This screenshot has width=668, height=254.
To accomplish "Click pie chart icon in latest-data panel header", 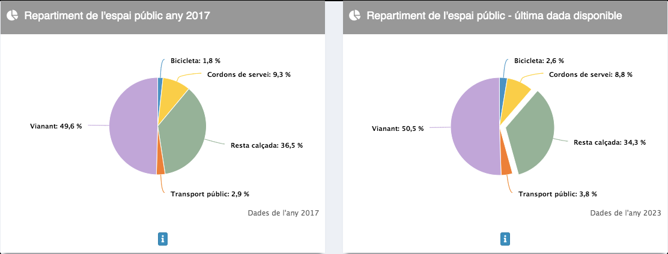I will click(354, 15).
